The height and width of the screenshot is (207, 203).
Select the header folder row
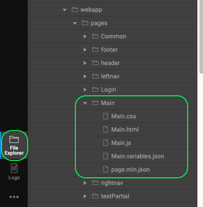[x=113, y=63]
